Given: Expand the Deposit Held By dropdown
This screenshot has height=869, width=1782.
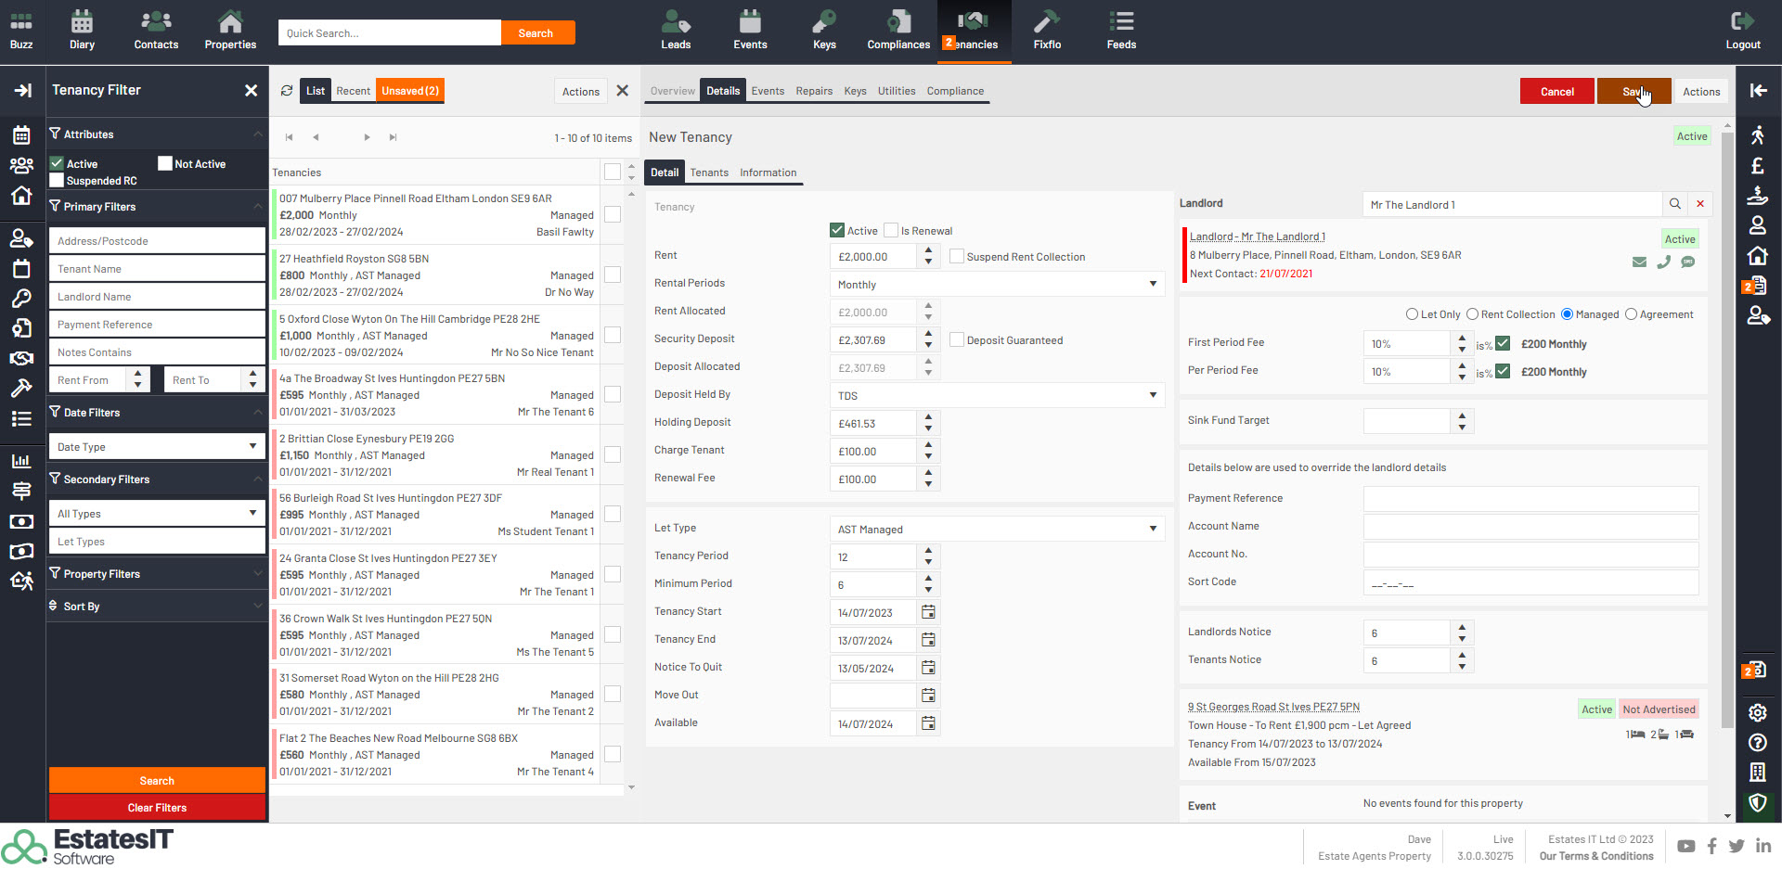Looking at the screenshot, I should click(996, 396).
